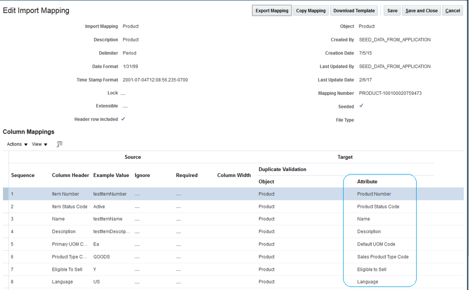Toggle Ignore for Item Number row
This screenshot has height=290, width=469.
point(137,195)
